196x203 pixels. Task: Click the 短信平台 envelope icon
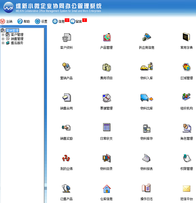pyautogui.click(x=186, y=189)
